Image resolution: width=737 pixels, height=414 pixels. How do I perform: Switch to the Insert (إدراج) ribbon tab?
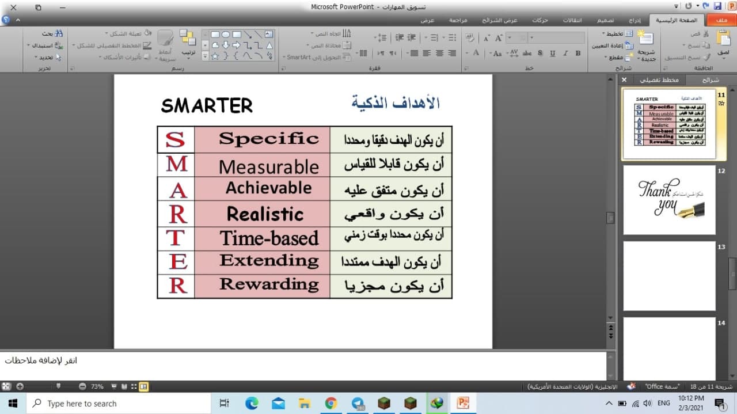634,20
